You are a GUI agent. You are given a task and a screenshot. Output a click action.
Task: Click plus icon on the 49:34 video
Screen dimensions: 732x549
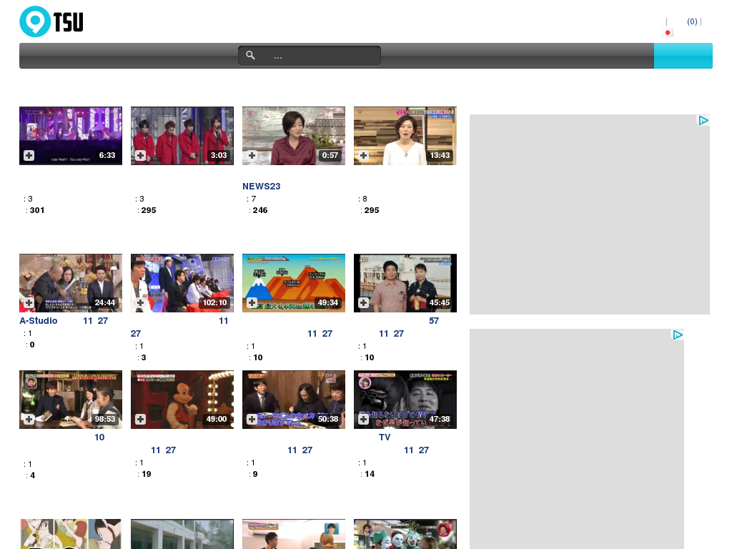(252, 302)
